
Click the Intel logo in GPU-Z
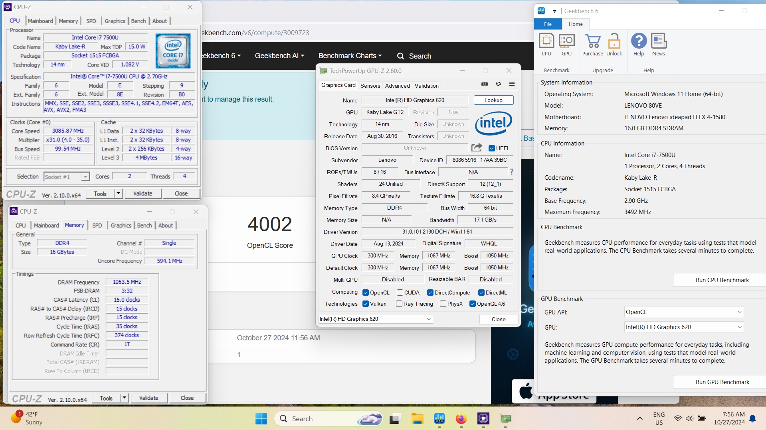(493, 123)
